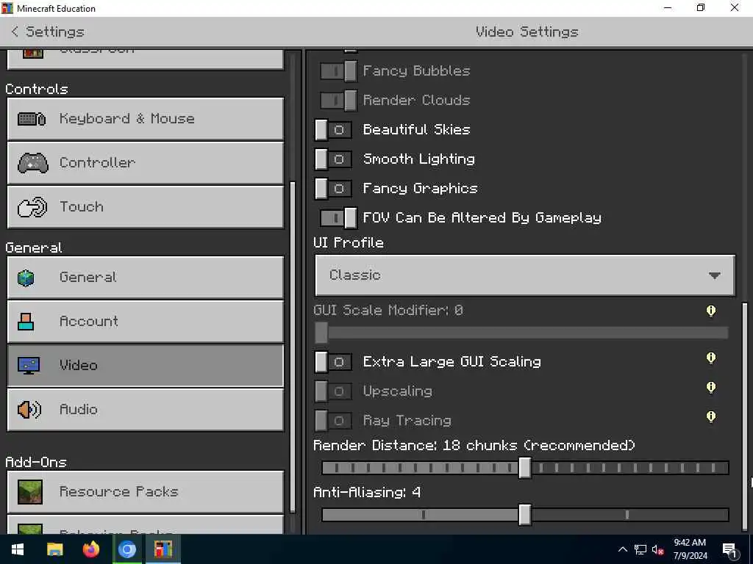Open Chrome from taskbar
Image resolution: width=753 pixels, height=564 pixels.
(x=127, y=549)
